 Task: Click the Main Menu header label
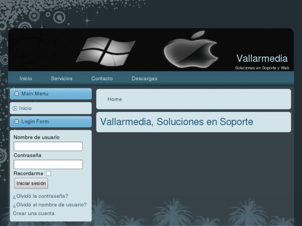pyautogui.click(x=35, y=94)
